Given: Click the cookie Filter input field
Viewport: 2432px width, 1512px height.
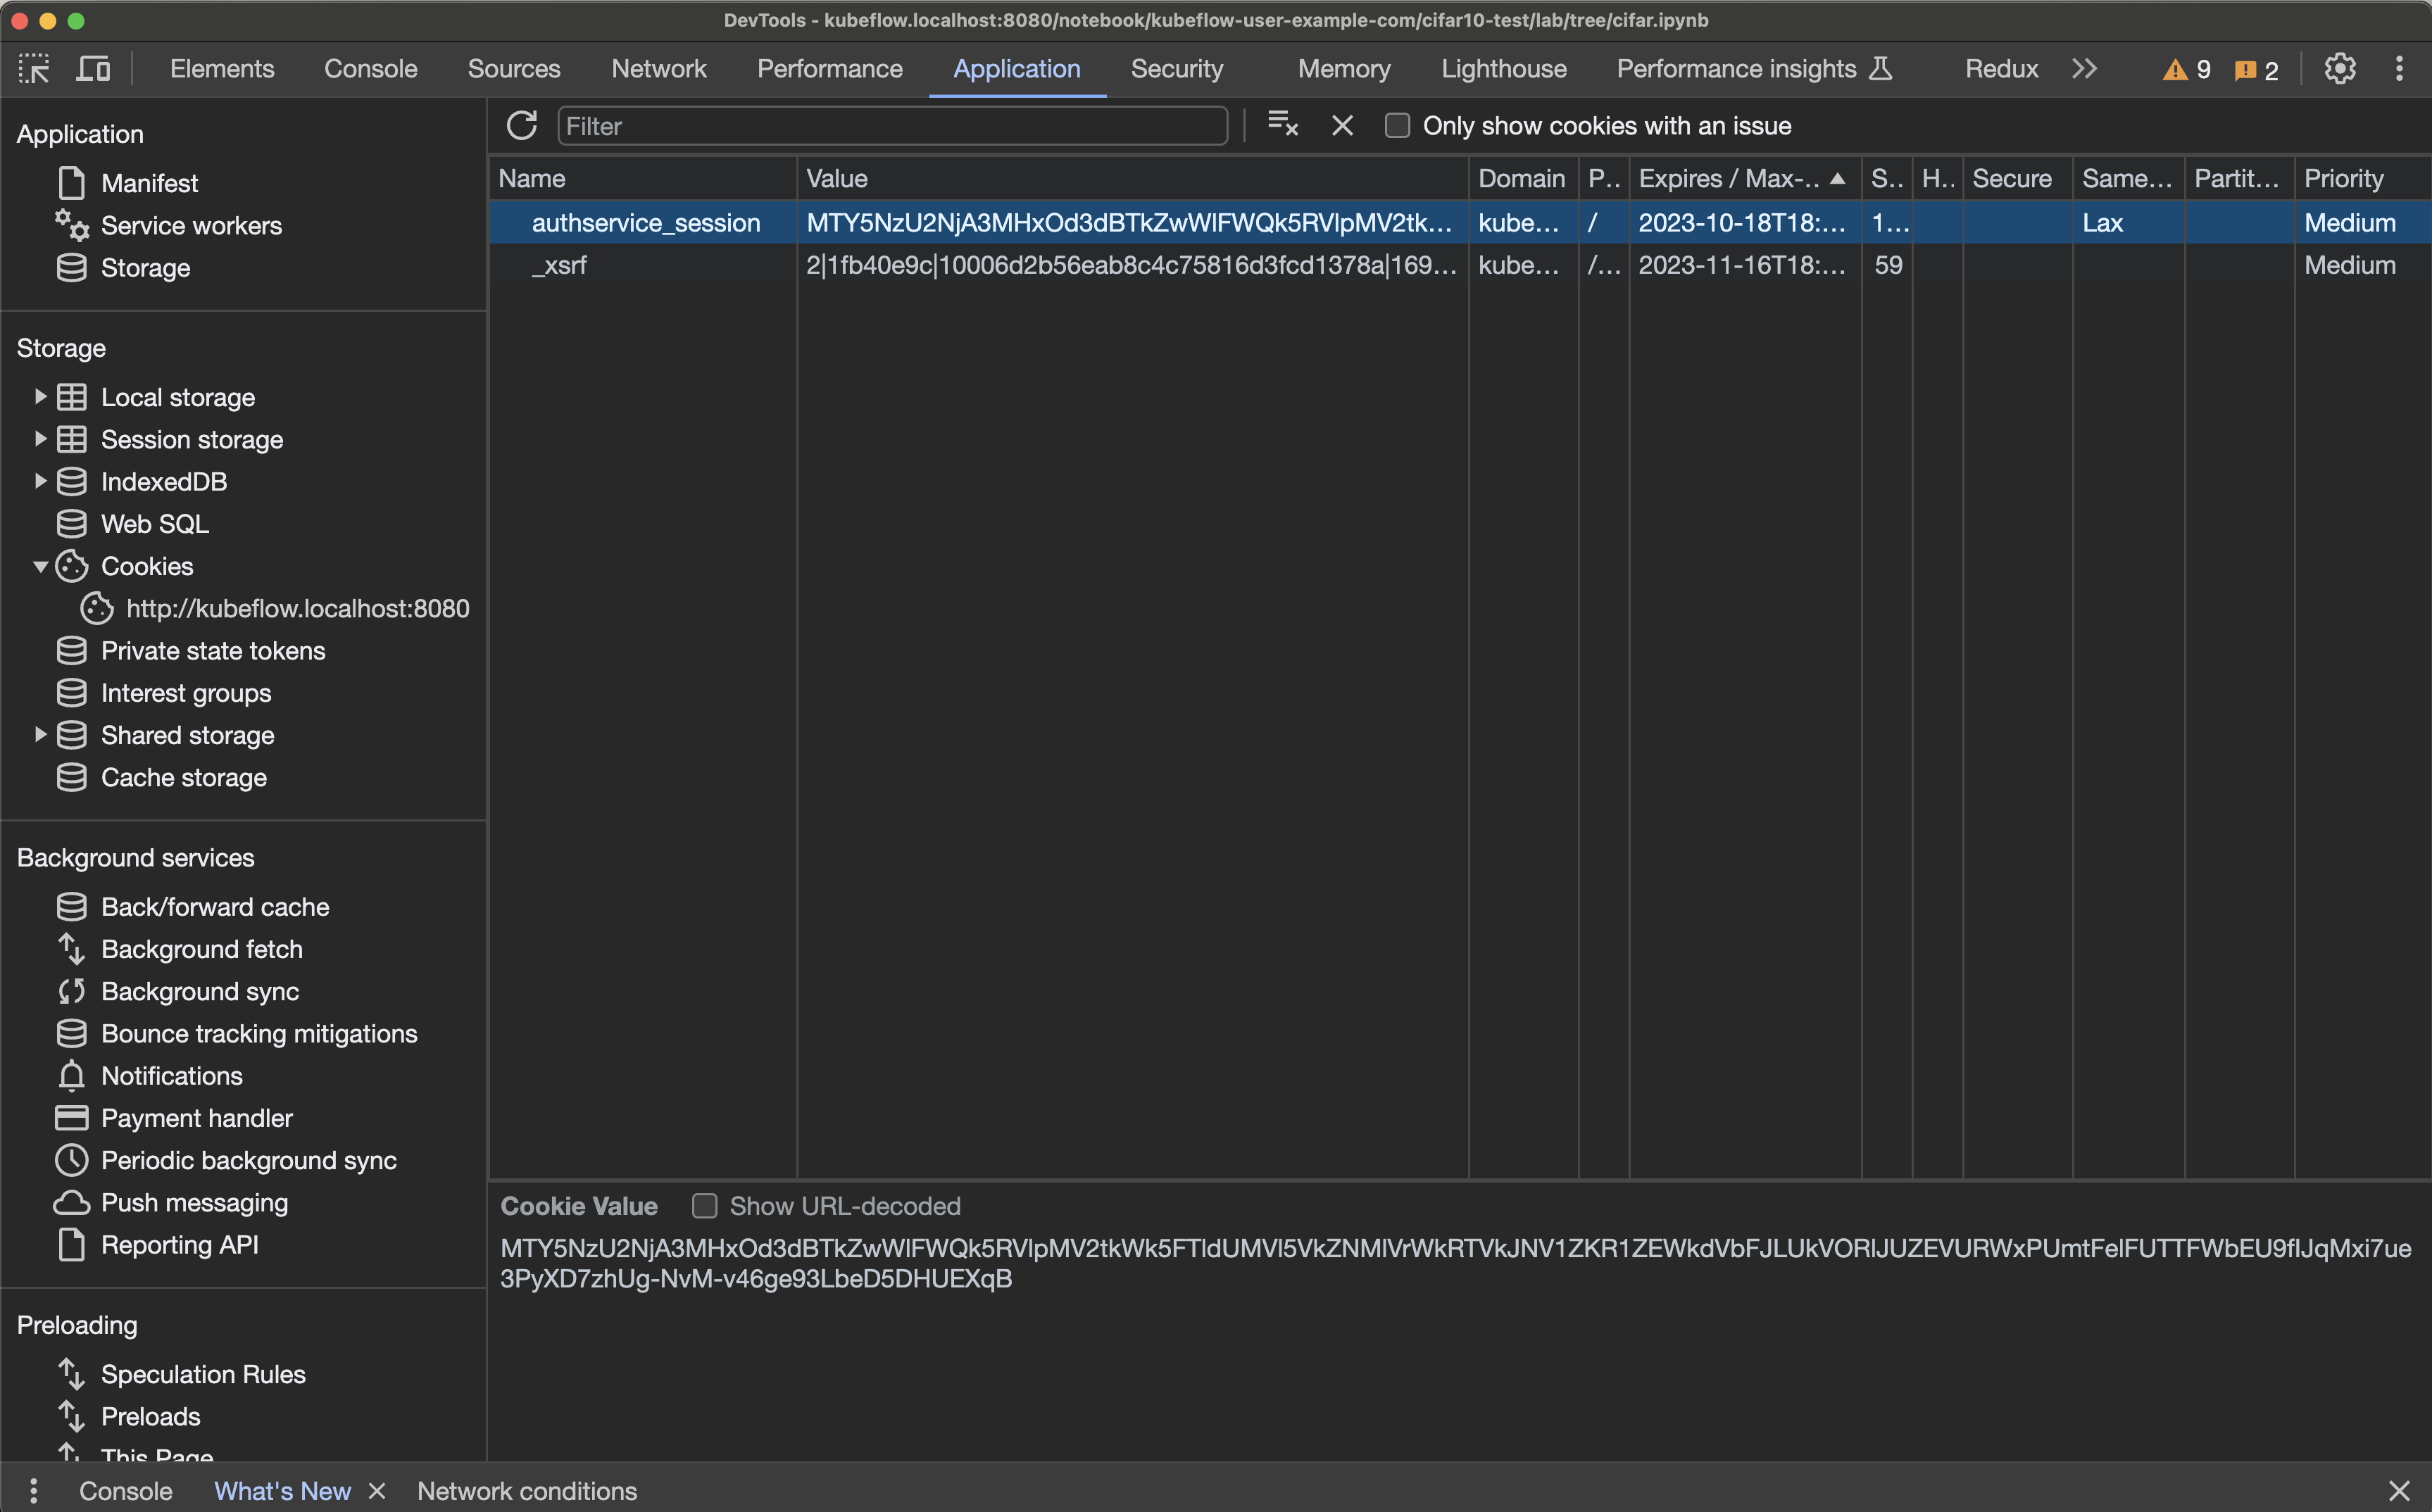Looking at the screenshot, I should pos(892,126).
